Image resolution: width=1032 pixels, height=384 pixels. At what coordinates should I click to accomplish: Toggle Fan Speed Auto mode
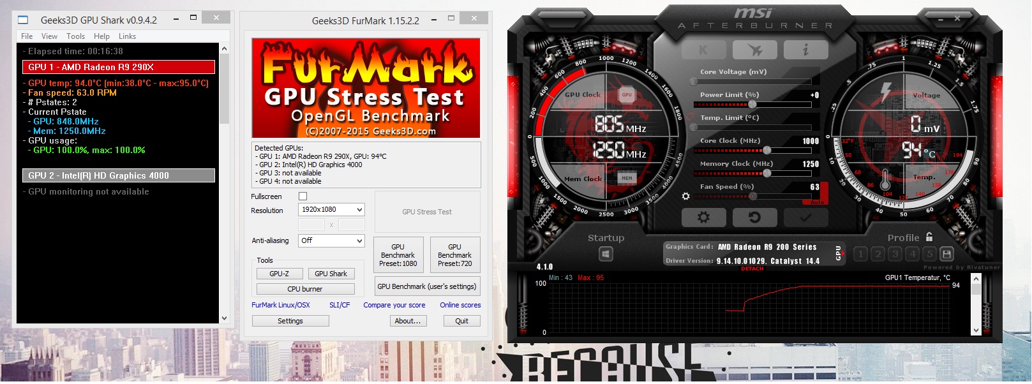point(818,202)
